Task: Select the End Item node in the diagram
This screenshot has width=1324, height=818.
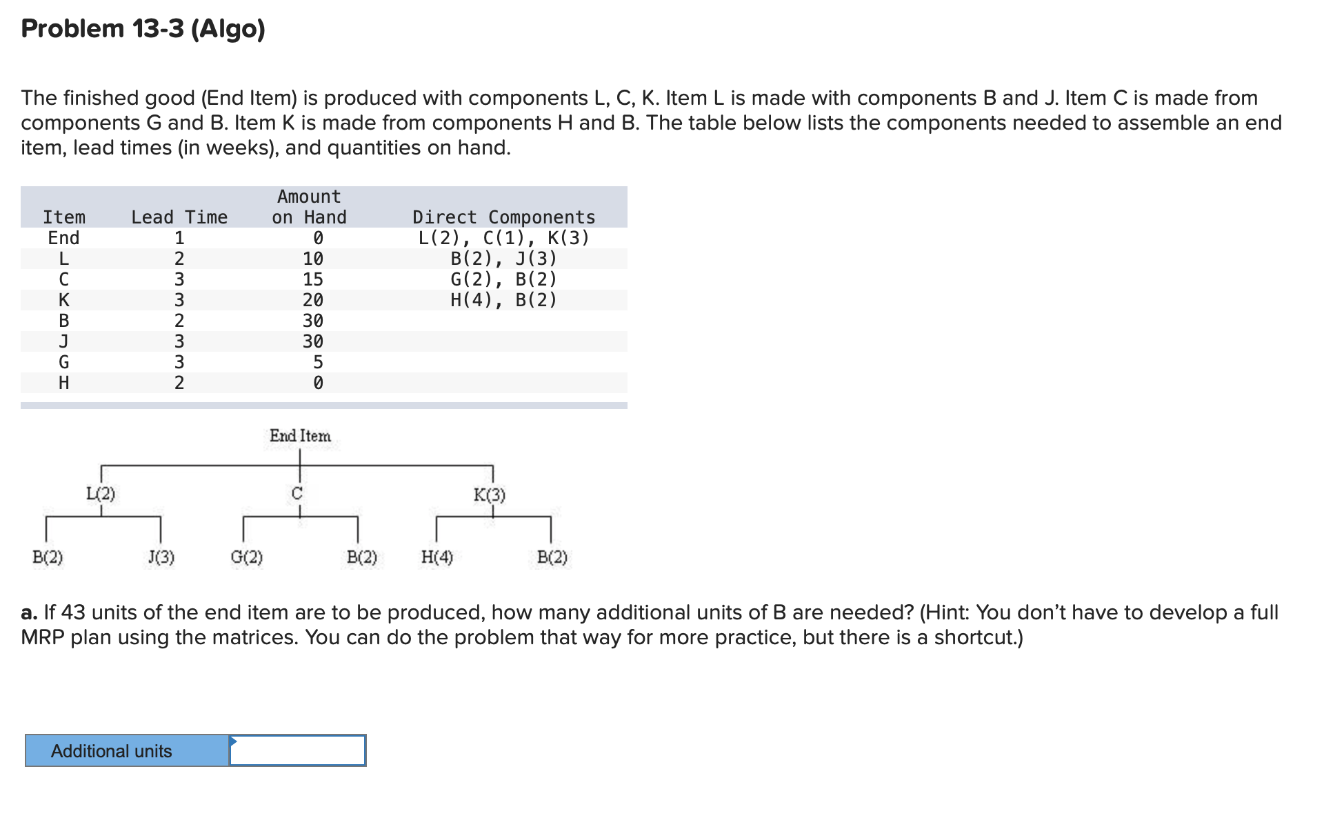Action: tap(299, 436)
